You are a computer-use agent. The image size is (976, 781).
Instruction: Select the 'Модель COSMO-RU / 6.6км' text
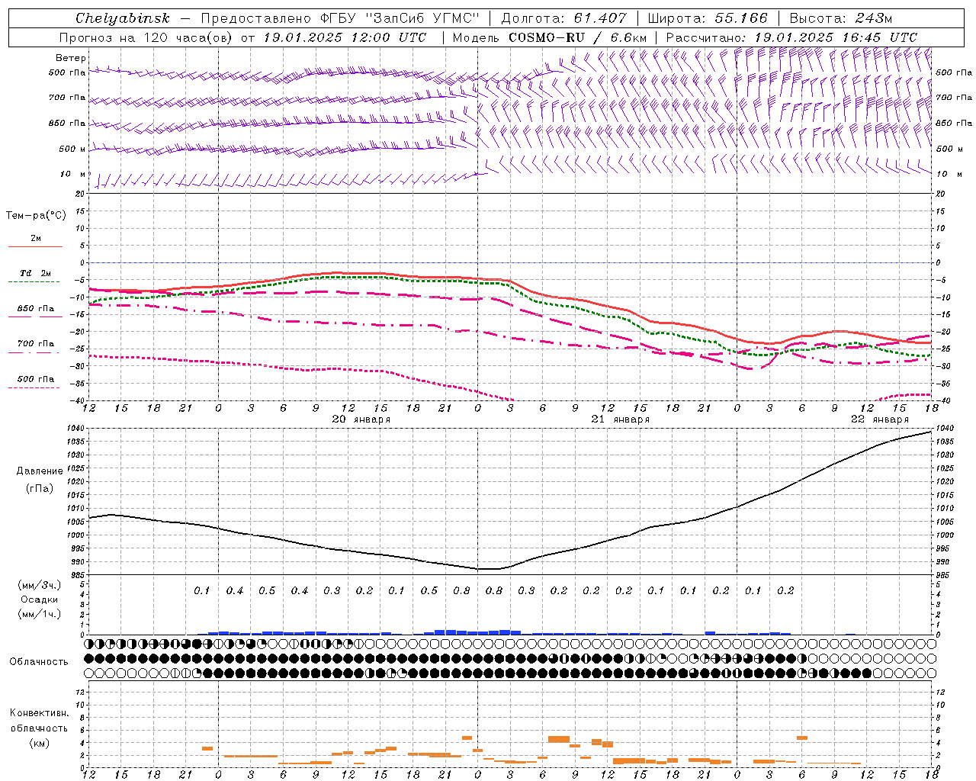[x=550, y=37]
